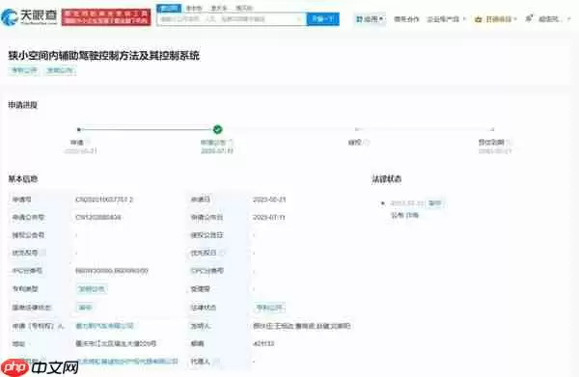Click the help icon beside 代理人

click(x=216, y=362)
